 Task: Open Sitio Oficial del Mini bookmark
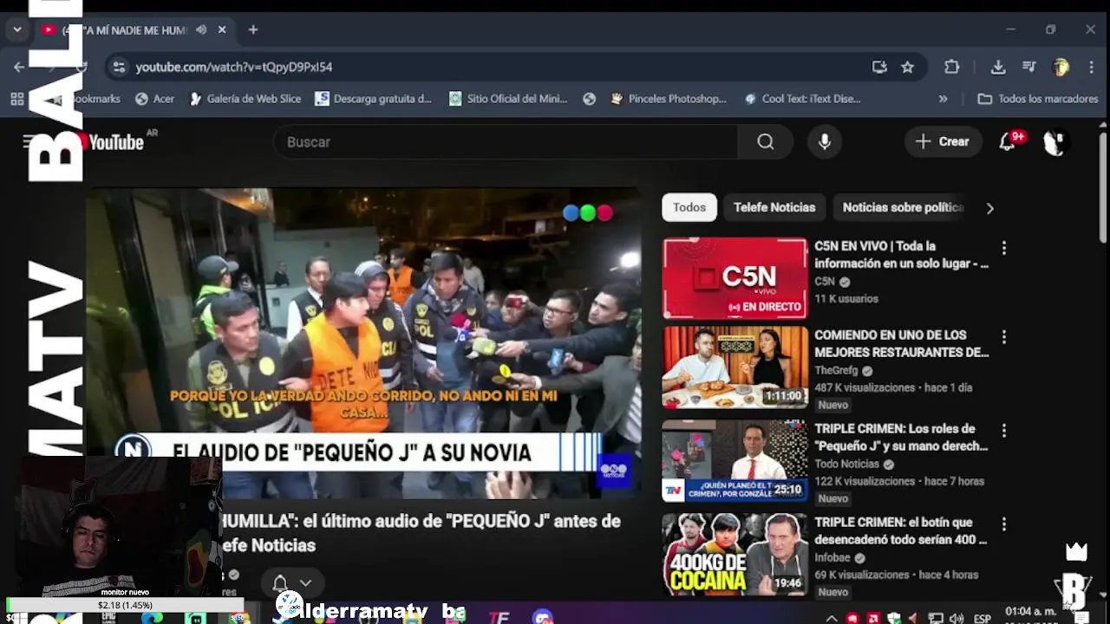[508, 99]
